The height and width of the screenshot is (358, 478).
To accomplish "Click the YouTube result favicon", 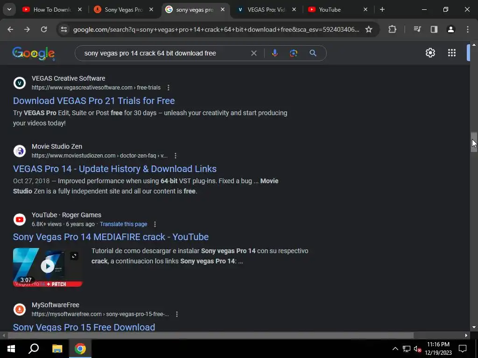I will point(20,220).
